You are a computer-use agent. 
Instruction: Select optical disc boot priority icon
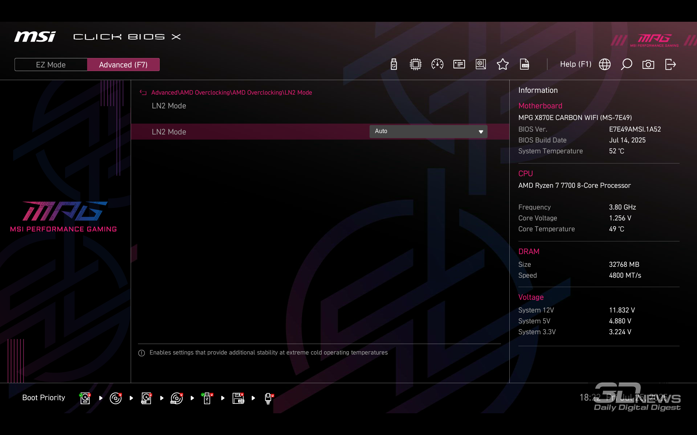(116, 398)
